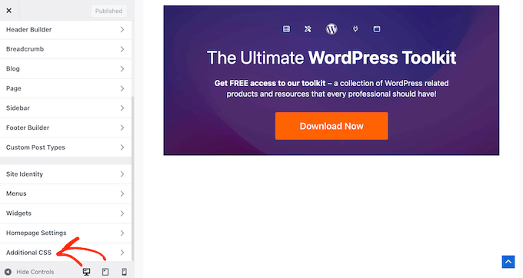Expand the Header Builder chevron

[x=122, y=30]
